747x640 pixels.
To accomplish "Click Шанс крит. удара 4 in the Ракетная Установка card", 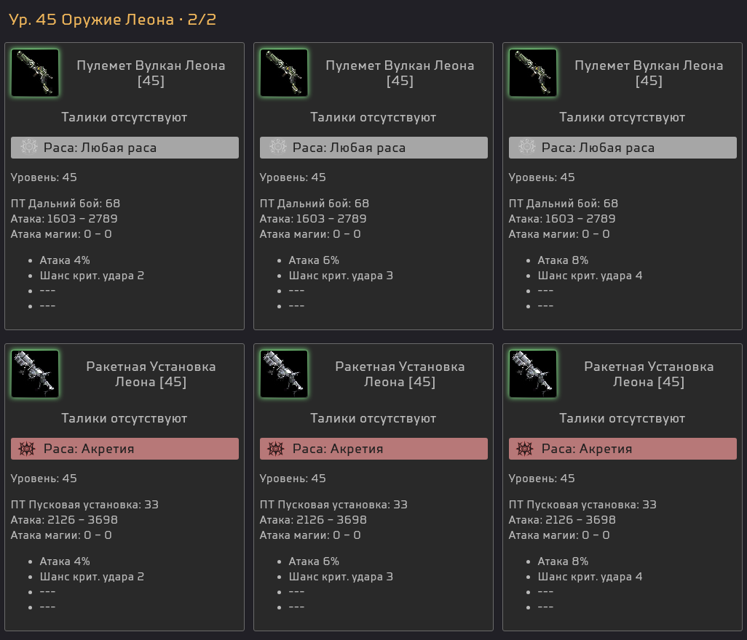I will point(590,577).
